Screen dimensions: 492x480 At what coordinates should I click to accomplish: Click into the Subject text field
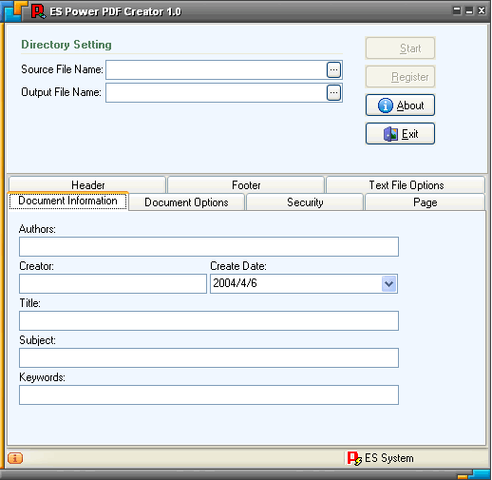coord(209,357)
